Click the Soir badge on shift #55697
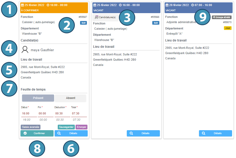Image resolution: width=236 pixels, height=158 pixels. tap(83, 23)
